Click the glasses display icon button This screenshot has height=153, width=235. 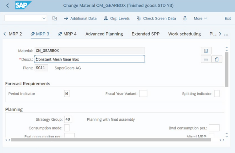click(206, 59)
